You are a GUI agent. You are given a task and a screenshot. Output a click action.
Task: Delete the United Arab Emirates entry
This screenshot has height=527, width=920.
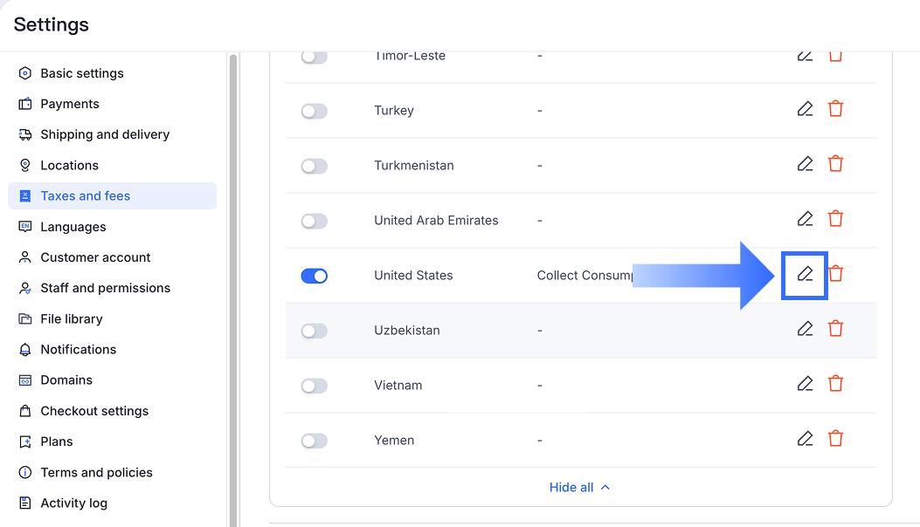point(835,219)
